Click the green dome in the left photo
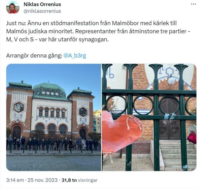The width and height of the screenshot is (202, 189). coord(49,90)
